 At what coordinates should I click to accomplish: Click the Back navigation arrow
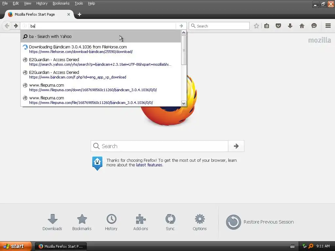pyautogui.click(x=7, y=26)
